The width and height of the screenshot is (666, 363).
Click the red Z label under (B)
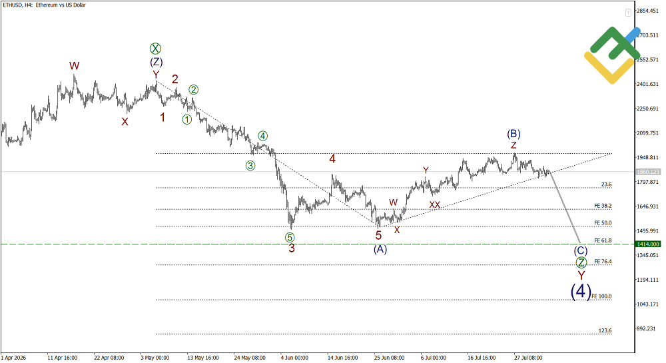[513, 146]
